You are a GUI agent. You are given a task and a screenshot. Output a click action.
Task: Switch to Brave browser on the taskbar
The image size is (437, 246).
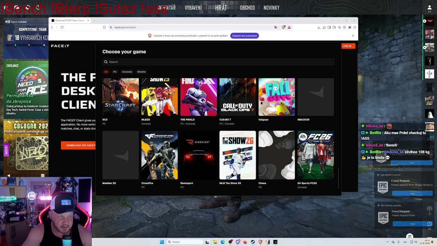260,242
